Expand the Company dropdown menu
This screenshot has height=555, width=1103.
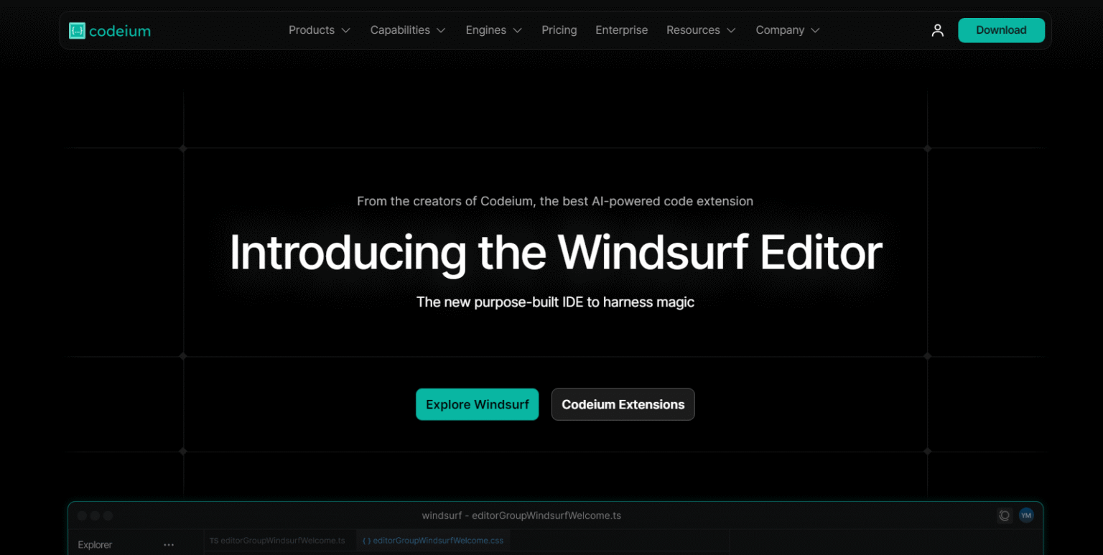coord(787,30)
